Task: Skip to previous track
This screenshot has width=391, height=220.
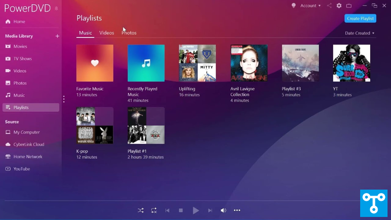Action: pyautogui.click(x=167, y=210)
